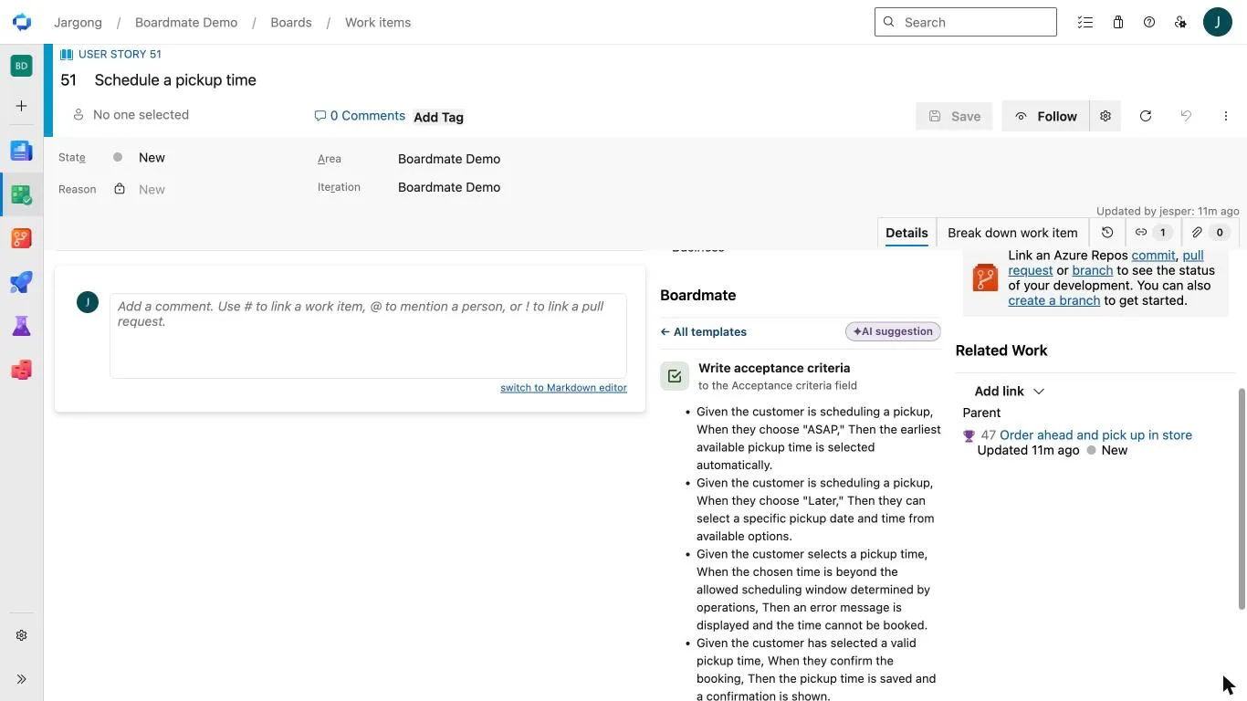Viewport: 1247px width, 701px height.
Task: Click the Save button
Action: pyautogui.click(x=954, y=116)
